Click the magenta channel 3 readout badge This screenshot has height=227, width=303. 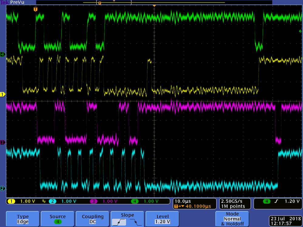[93, 201]
